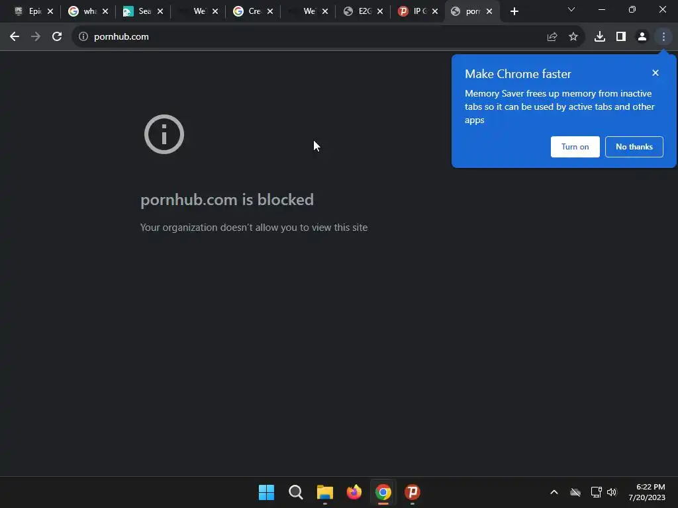678x508 pixels.
Task: Close the 'Cre' Google tab
Action: pyautogui.click(x=270, y=11)
